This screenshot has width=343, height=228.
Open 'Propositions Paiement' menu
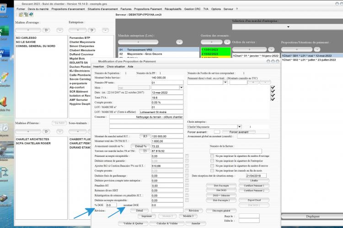[x=148, y=9]
